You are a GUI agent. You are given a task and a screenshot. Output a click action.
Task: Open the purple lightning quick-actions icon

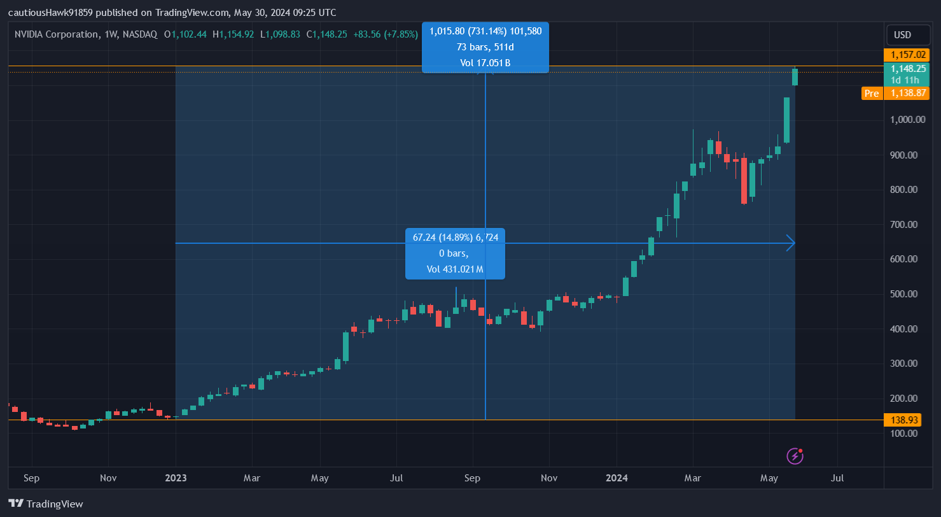pos(794,456)
